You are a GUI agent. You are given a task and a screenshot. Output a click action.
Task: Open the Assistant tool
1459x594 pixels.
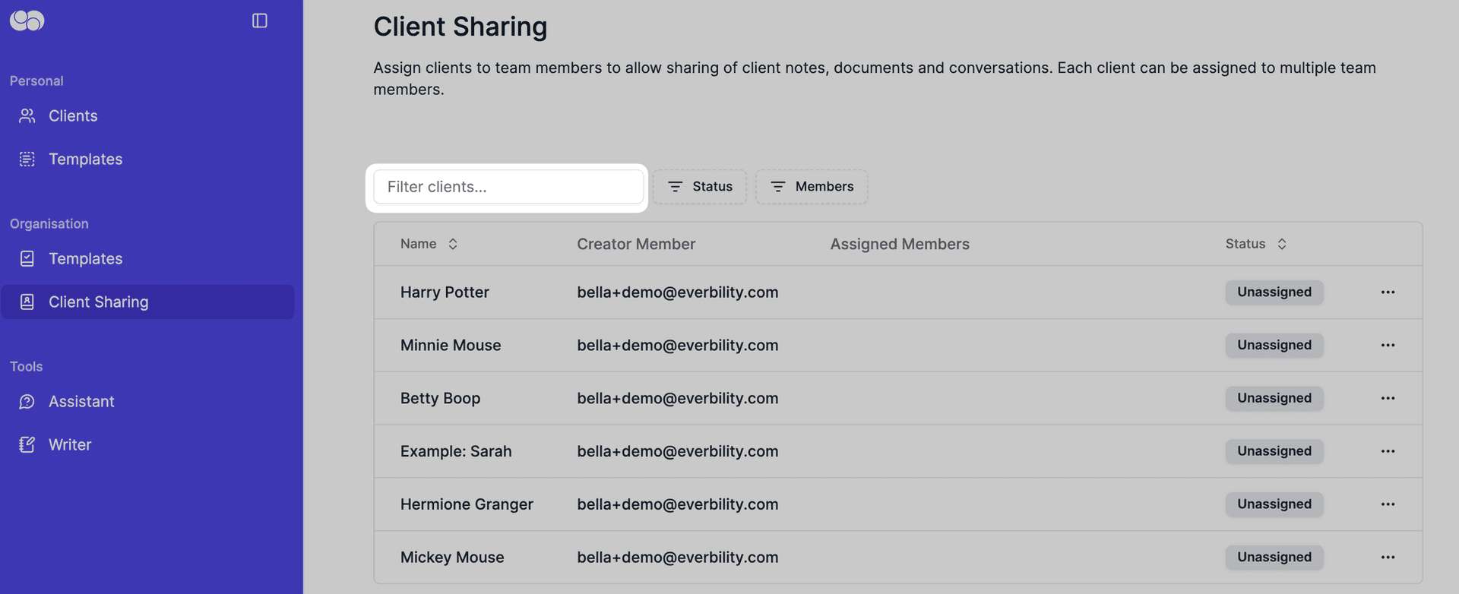(x=147, y=401)
